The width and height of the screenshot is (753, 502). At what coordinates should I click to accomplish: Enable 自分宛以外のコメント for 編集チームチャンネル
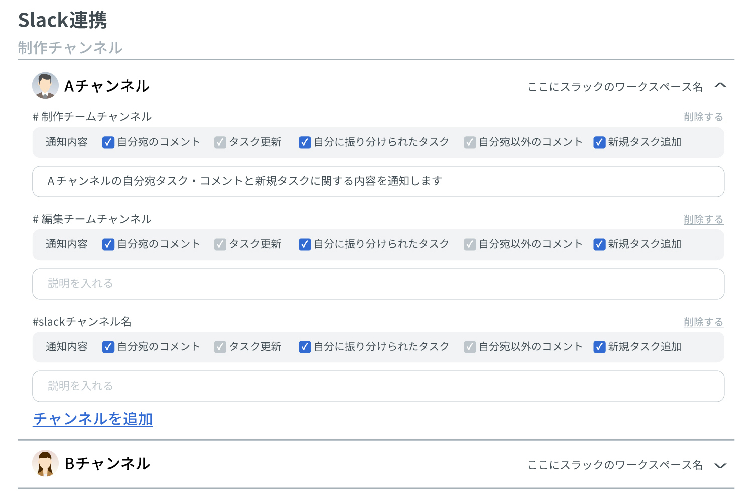(x=470, y=244)
